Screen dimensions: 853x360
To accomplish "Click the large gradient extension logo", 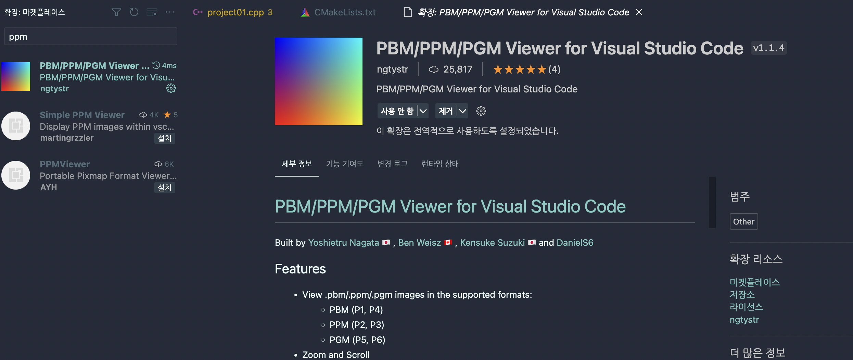I will coord(319,81).
